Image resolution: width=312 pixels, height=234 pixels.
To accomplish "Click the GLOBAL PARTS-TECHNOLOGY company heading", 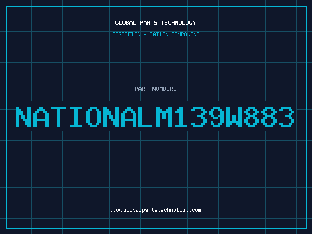I will 156,23.
